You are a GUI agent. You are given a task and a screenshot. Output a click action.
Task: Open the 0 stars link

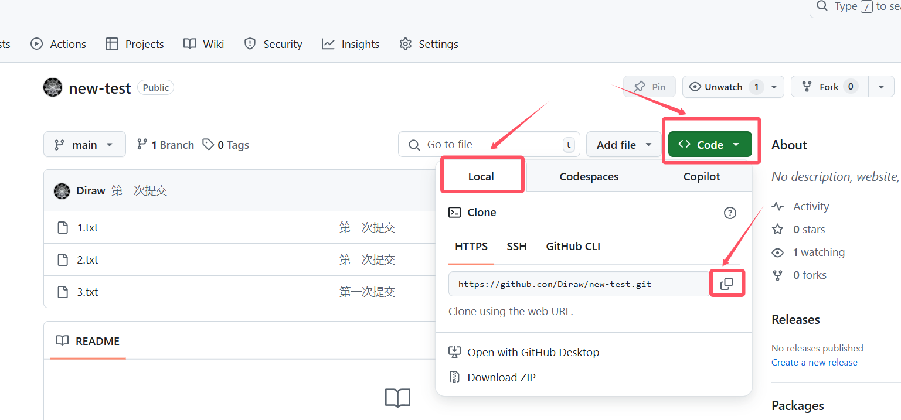tap(809, 229)
